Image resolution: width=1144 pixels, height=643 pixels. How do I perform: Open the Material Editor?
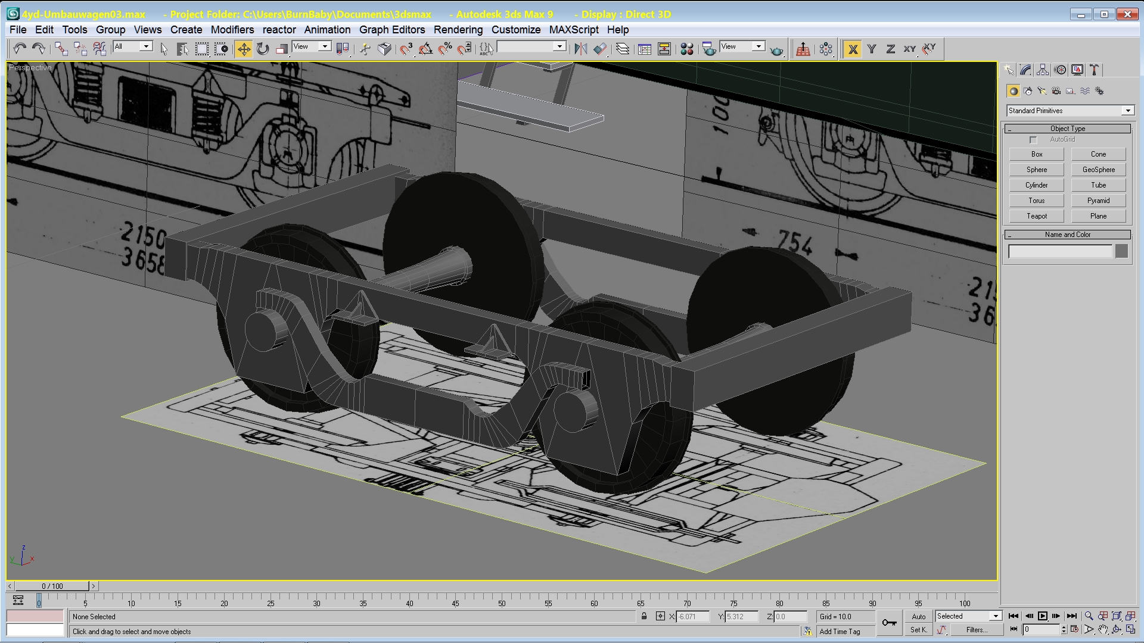[x=686, y=49]
